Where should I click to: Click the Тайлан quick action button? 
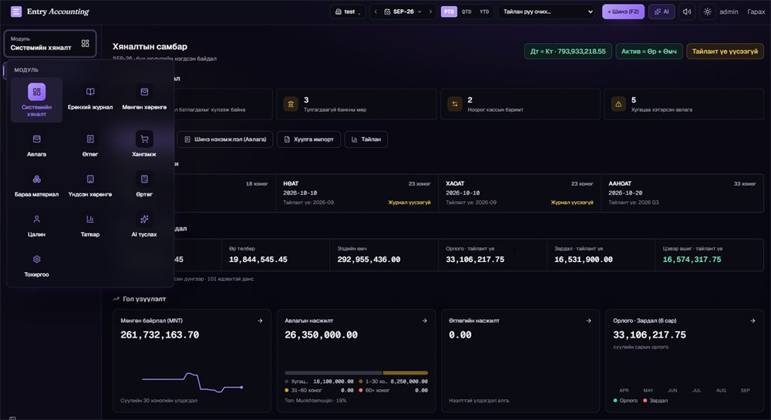365,139
